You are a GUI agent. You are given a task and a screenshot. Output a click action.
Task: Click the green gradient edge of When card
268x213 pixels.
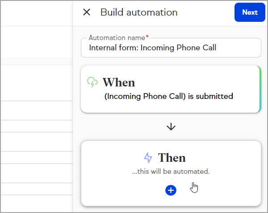click(260, 89)
